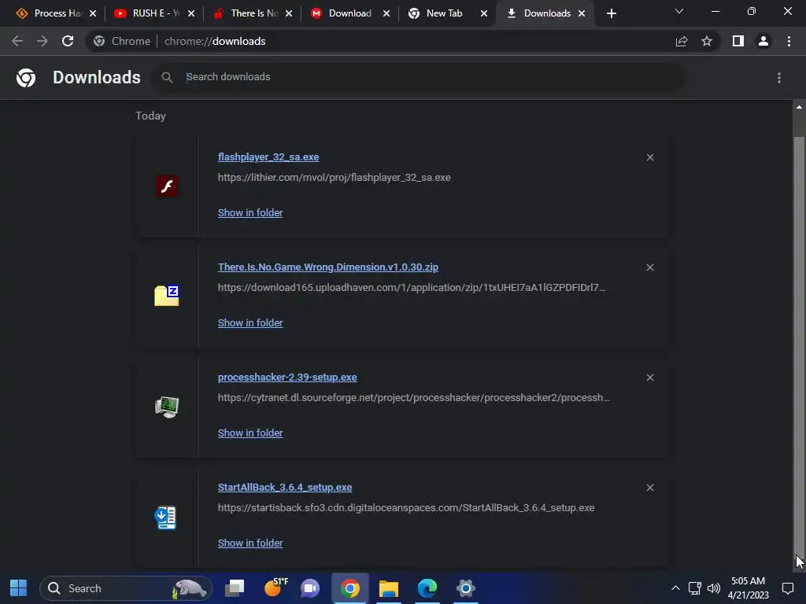
Task: Click Chrome icon on taskbar
Action: click(x=349, y=588)
